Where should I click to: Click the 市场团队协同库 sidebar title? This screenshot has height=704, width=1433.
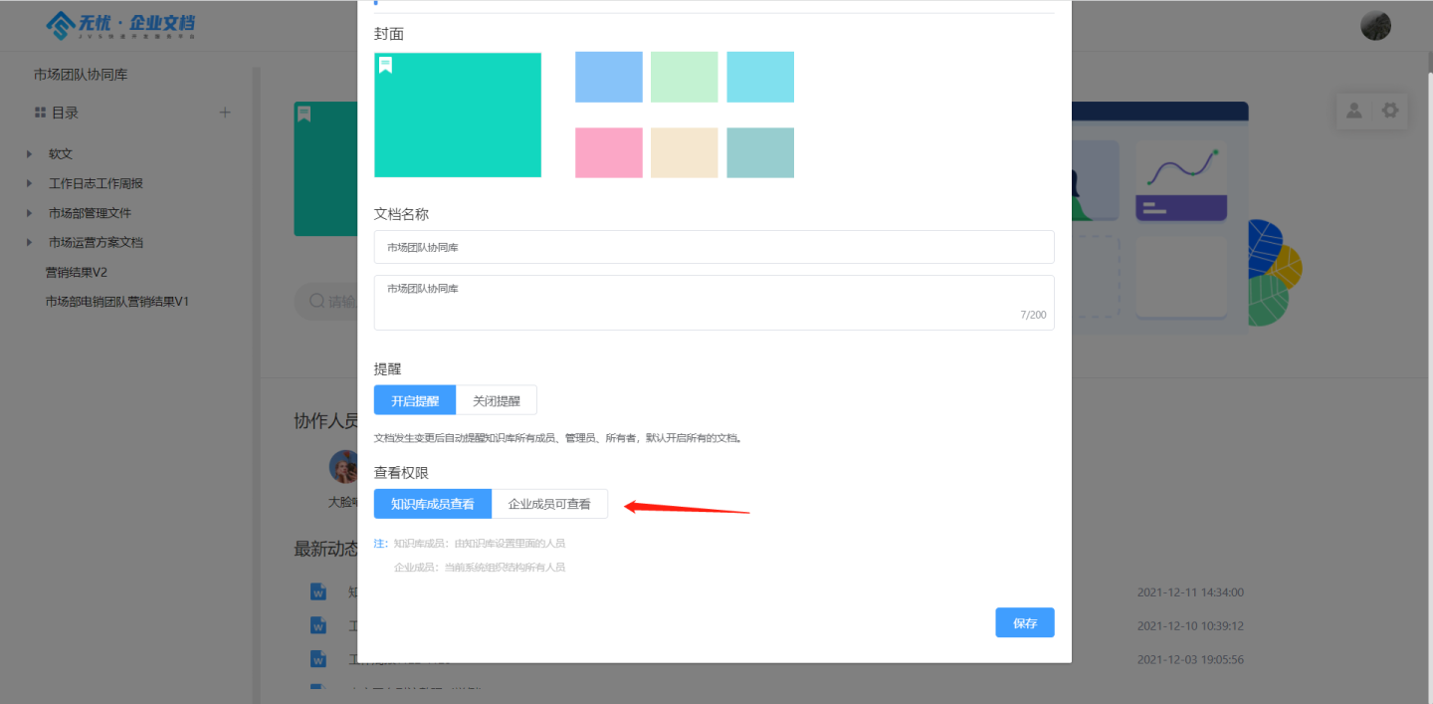[x=81, y=75]
